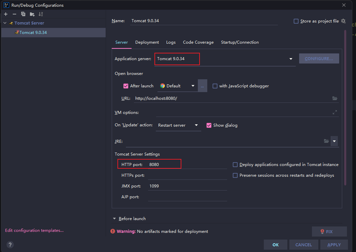The height and width of the screenshot is (252, 356).
Task: Click into the HTTP port field
Action: click(x=187, y=165)
